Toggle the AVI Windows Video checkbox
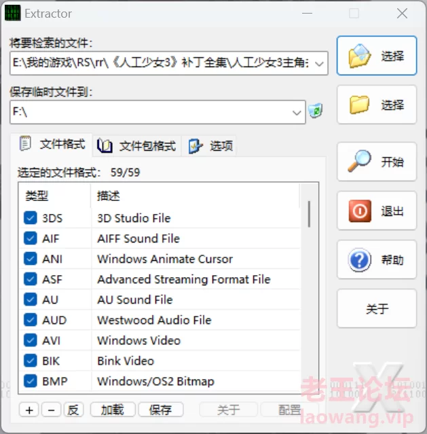 [x=30, y=340]
